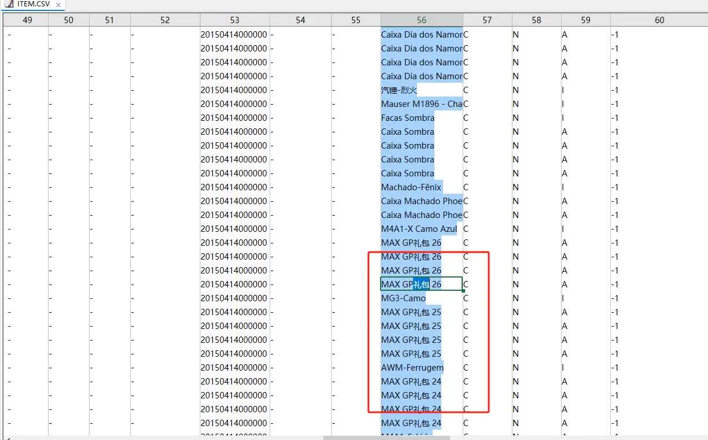Close the ITEM.CSV tab
This screenshot has width=708, height=440.
coord(58,5)
